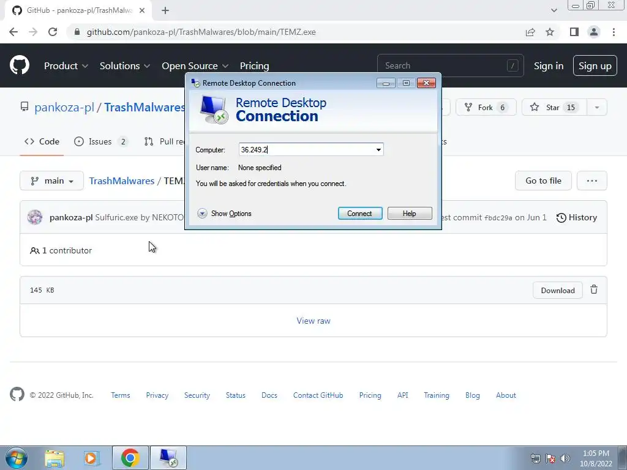
Task: Open Docs footer link
Action: coord(269,395)
